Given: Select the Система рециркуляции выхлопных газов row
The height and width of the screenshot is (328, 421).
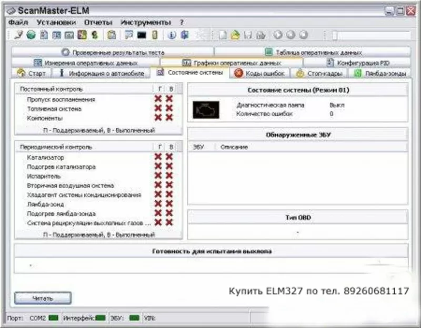Looking at the screenshot, I should 98,223.
